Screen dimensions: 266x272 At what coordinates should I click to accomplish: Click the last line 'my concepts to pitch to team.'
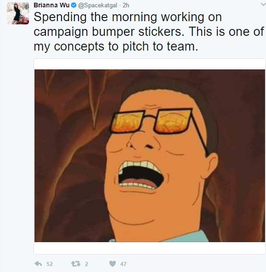tap(116, 47)
